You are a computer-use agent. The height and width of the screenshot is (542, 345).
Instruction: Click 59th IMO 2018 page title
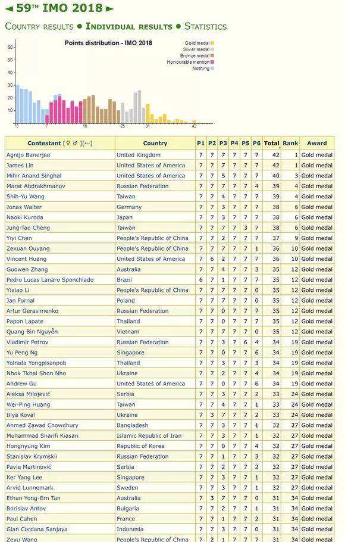click(59, 8)
